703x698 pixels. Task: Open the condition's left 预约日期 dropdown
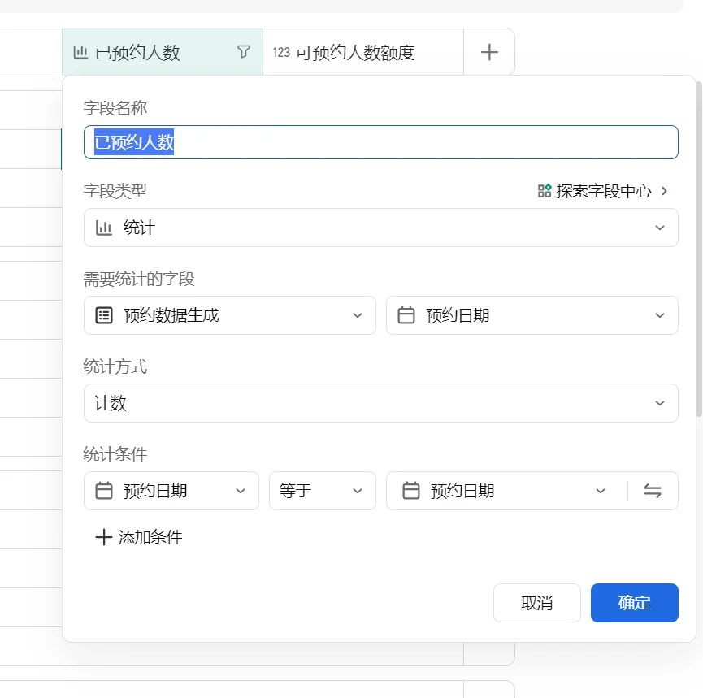(171, 491)
